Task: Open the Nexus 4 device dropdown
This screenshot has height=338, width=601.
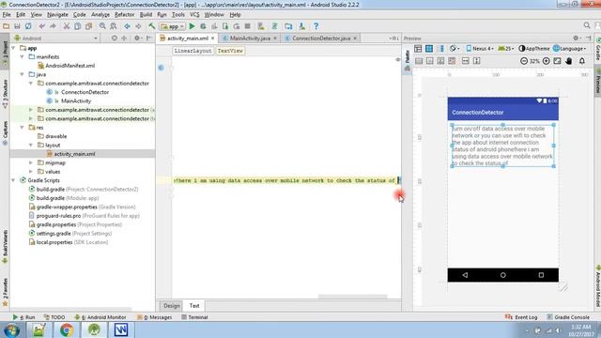Action: tap(480, 49)
